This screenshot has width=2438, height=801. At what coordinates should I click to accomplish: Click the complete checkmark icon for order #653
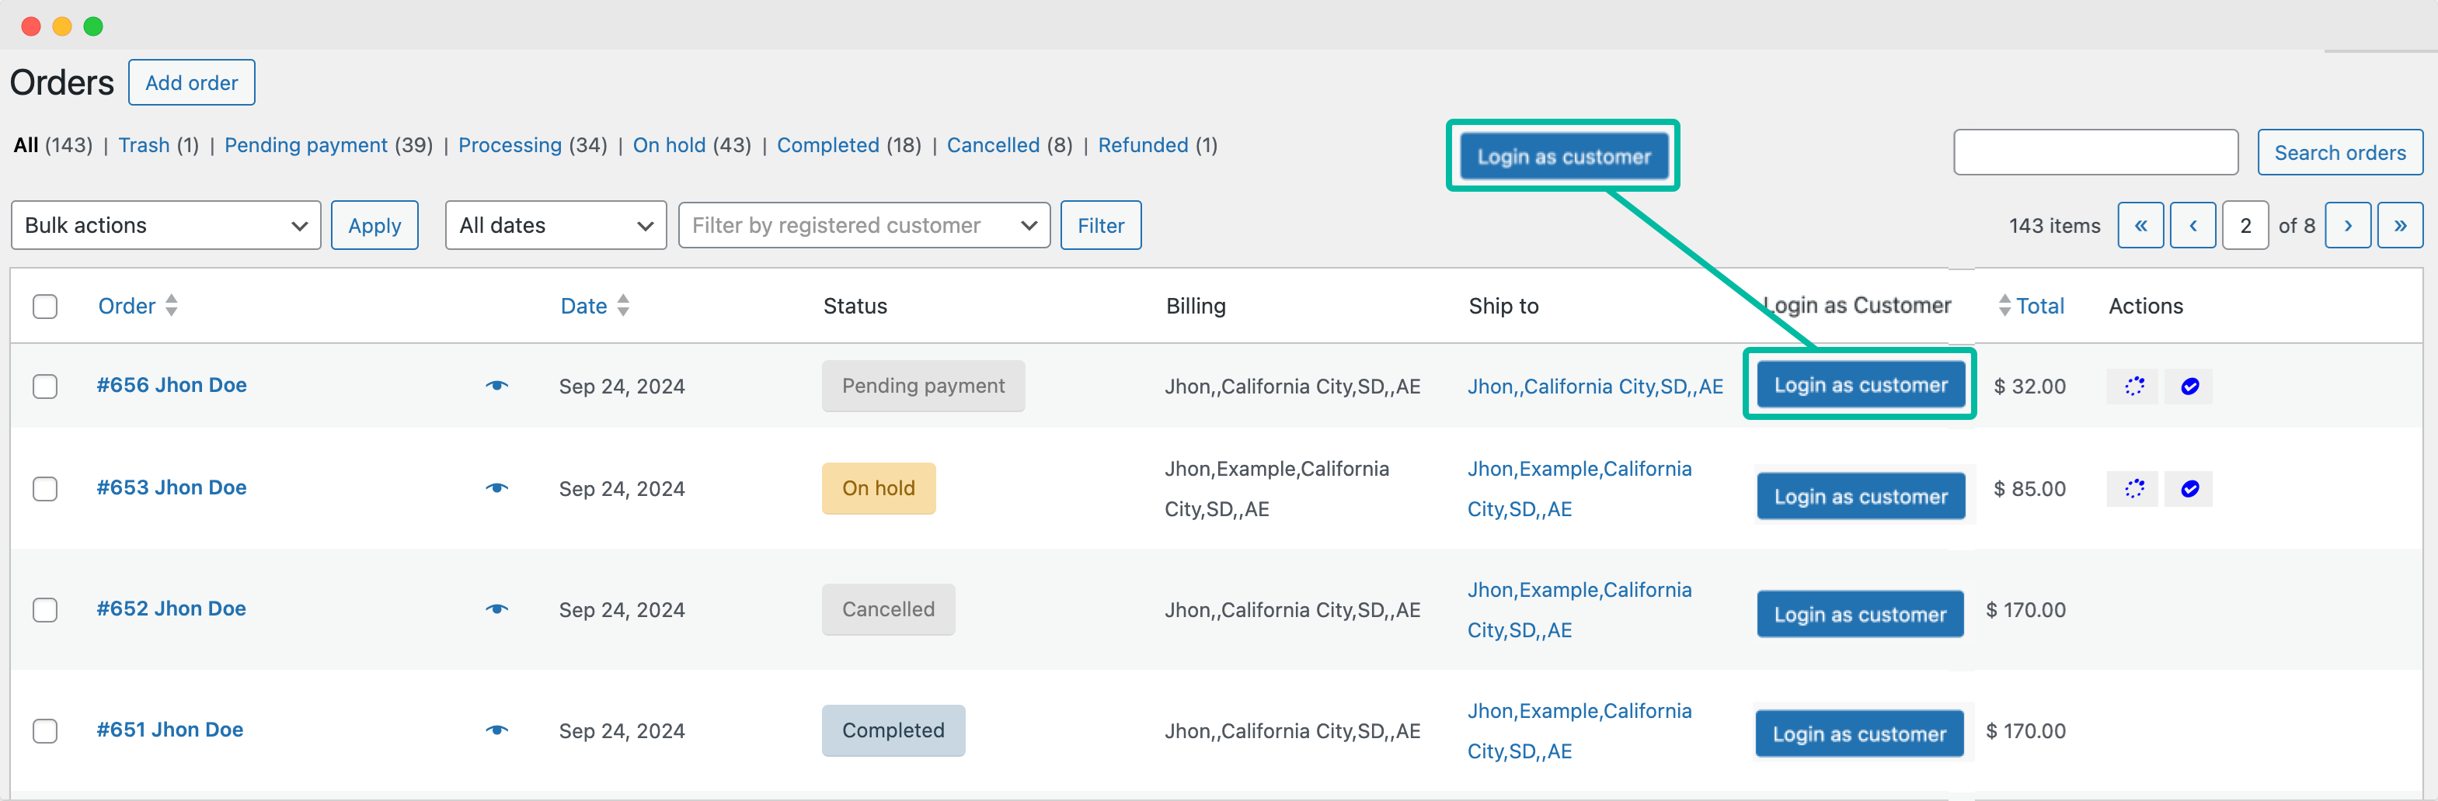click(x=2189, y=489)
